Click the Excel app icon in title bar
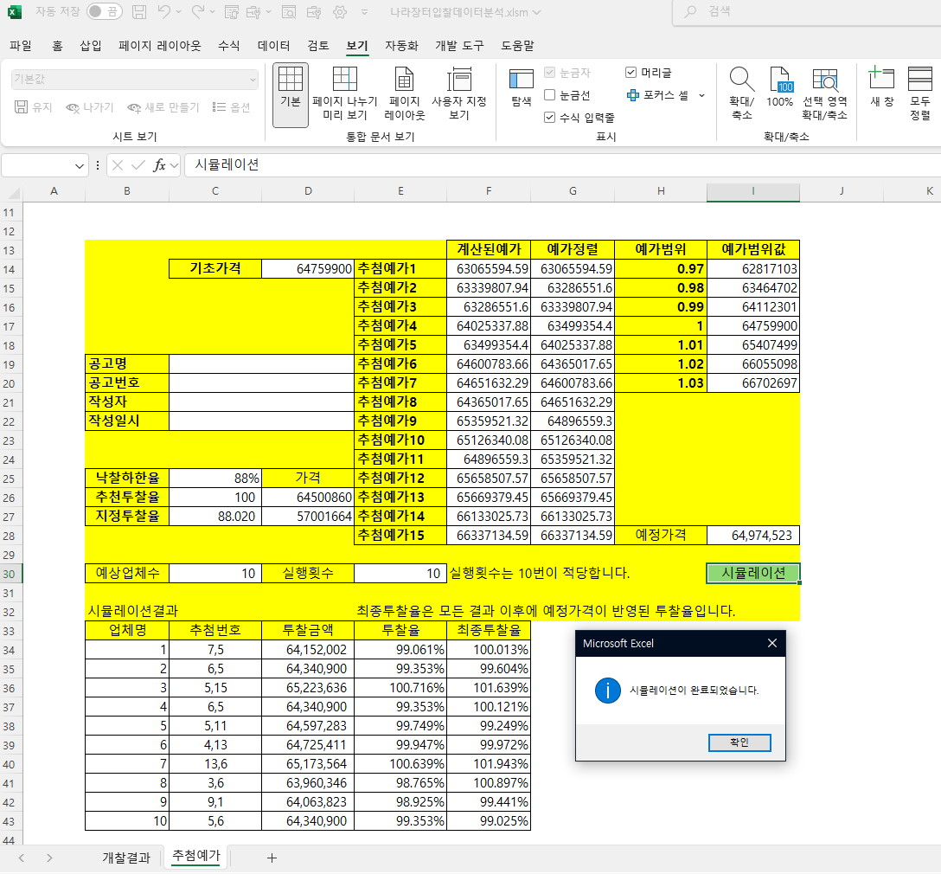The height and width of the screenshot is (874, 941). click(15, 11)
